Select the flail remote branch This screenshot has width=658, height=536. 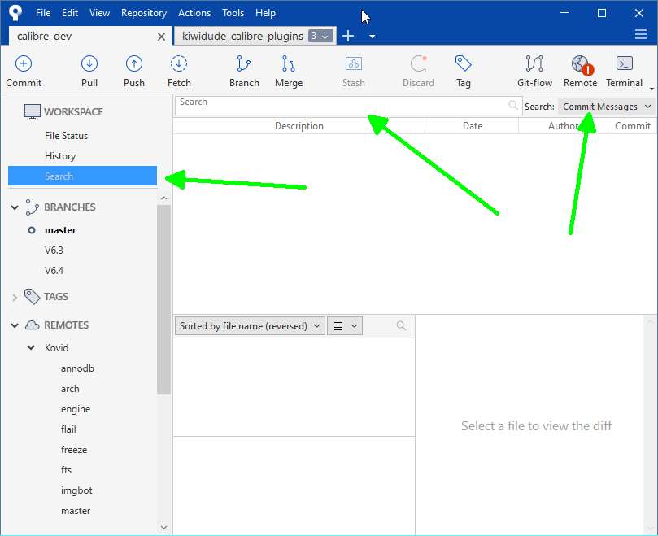[x=68, y=429]
